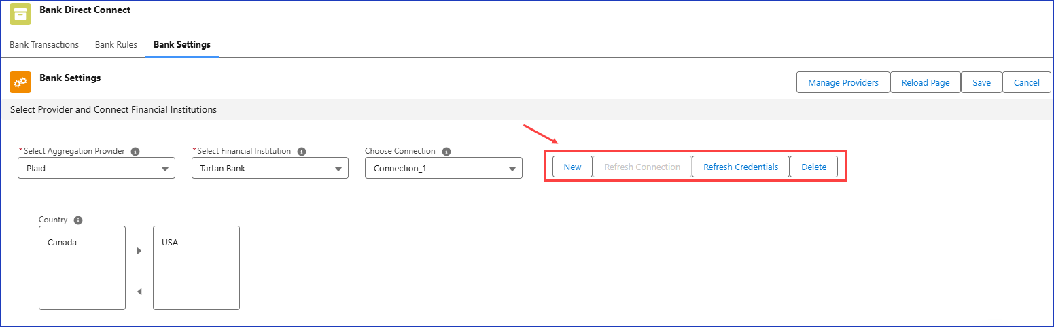
Task: Click the orange Bank Settings gear icon
Action: point(20,82)
